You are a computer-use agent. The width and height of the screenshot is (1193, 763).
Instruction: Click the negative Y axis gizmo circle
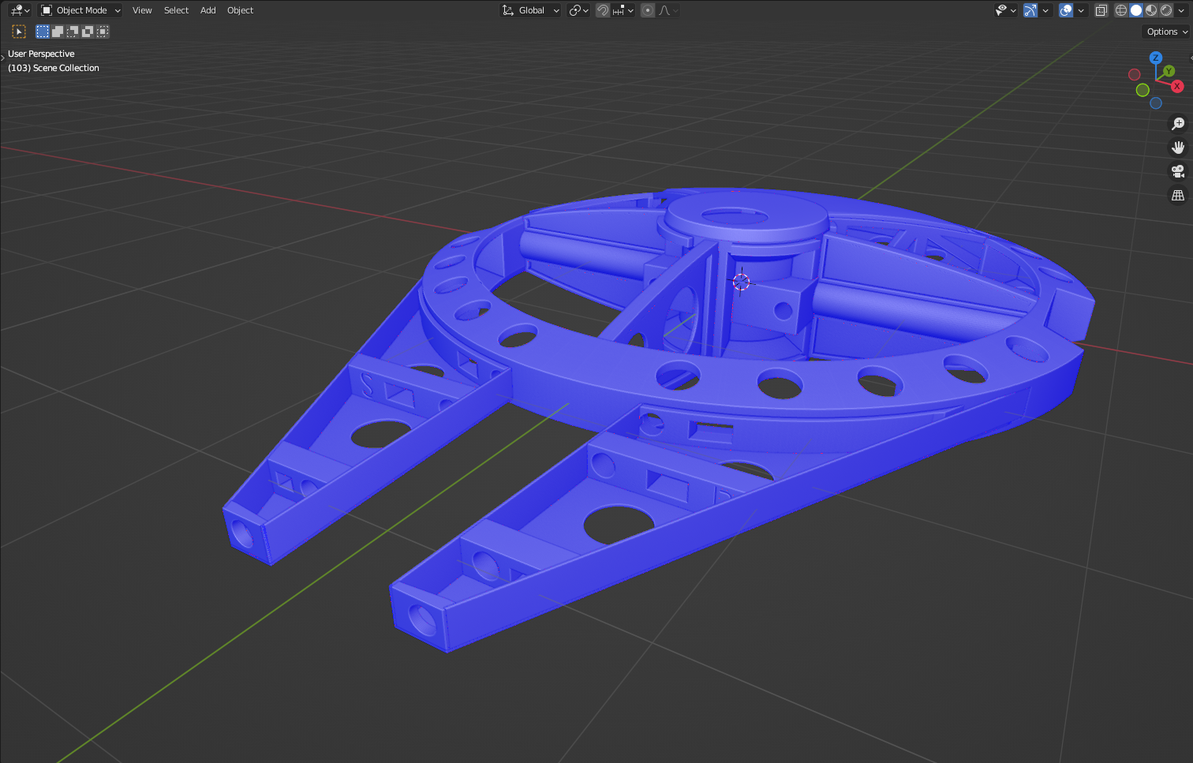coord(1143,90)
